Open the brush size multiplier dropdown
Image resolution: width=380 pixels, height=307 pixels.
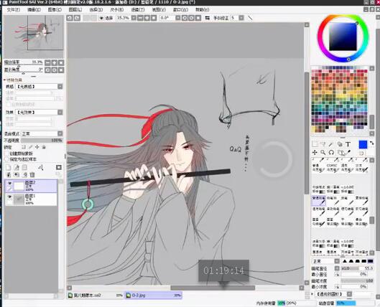tap(337, 268)
